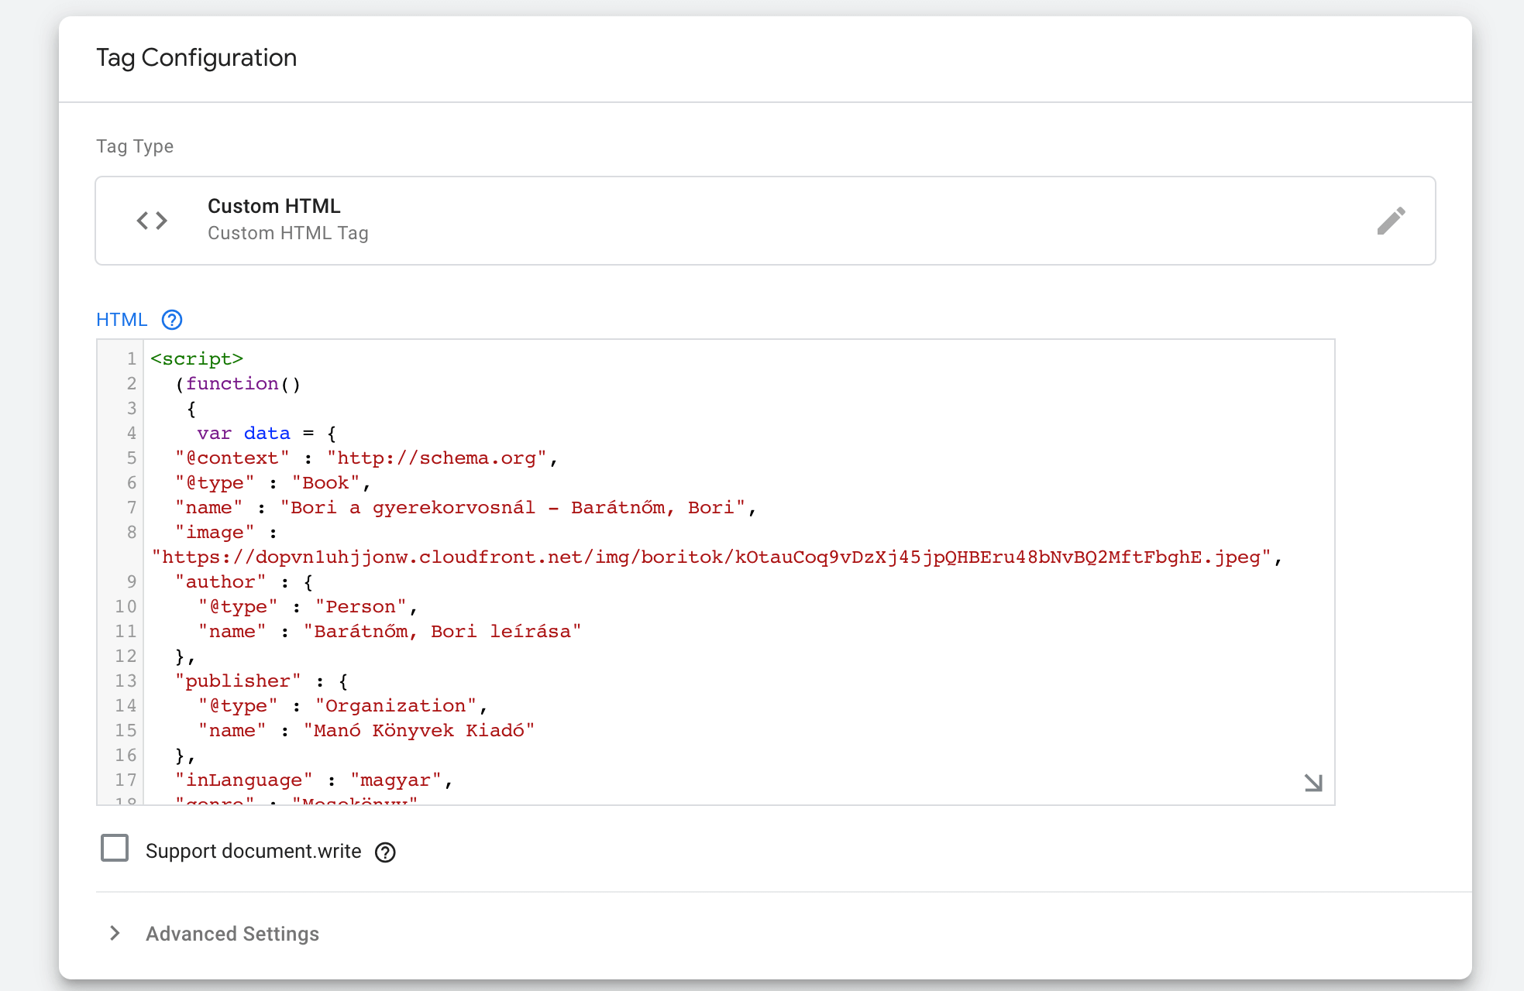Image resolution: width=1524 pixels, height=991 pixels.
Task: Enable the Support document.write checkbox
Action: (x=115, y=848)
